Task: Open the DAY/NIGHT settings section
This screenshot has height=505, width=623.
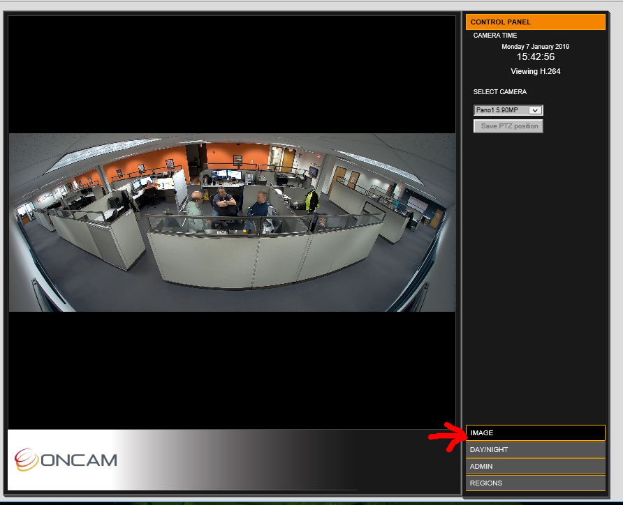Action: [x=535, y=449]
